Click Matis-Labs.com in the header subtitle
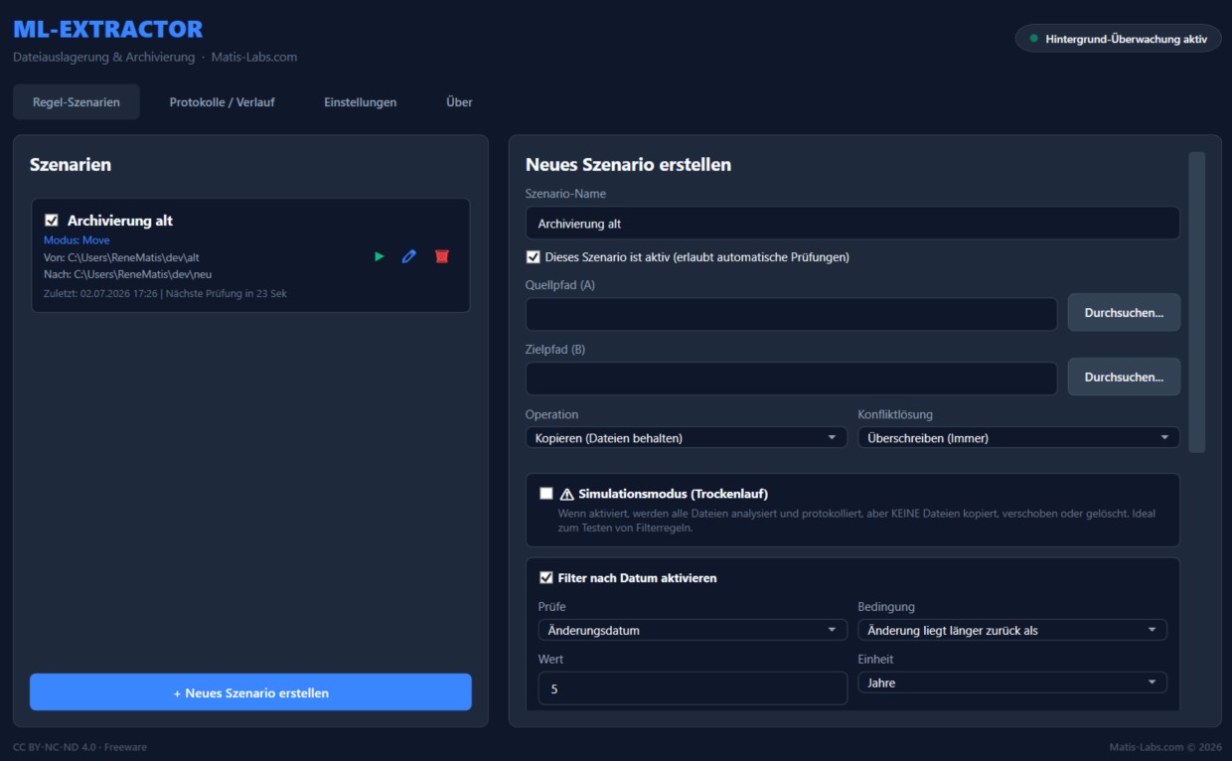Screen dimensions: 1232x761 tap(253, 57)
